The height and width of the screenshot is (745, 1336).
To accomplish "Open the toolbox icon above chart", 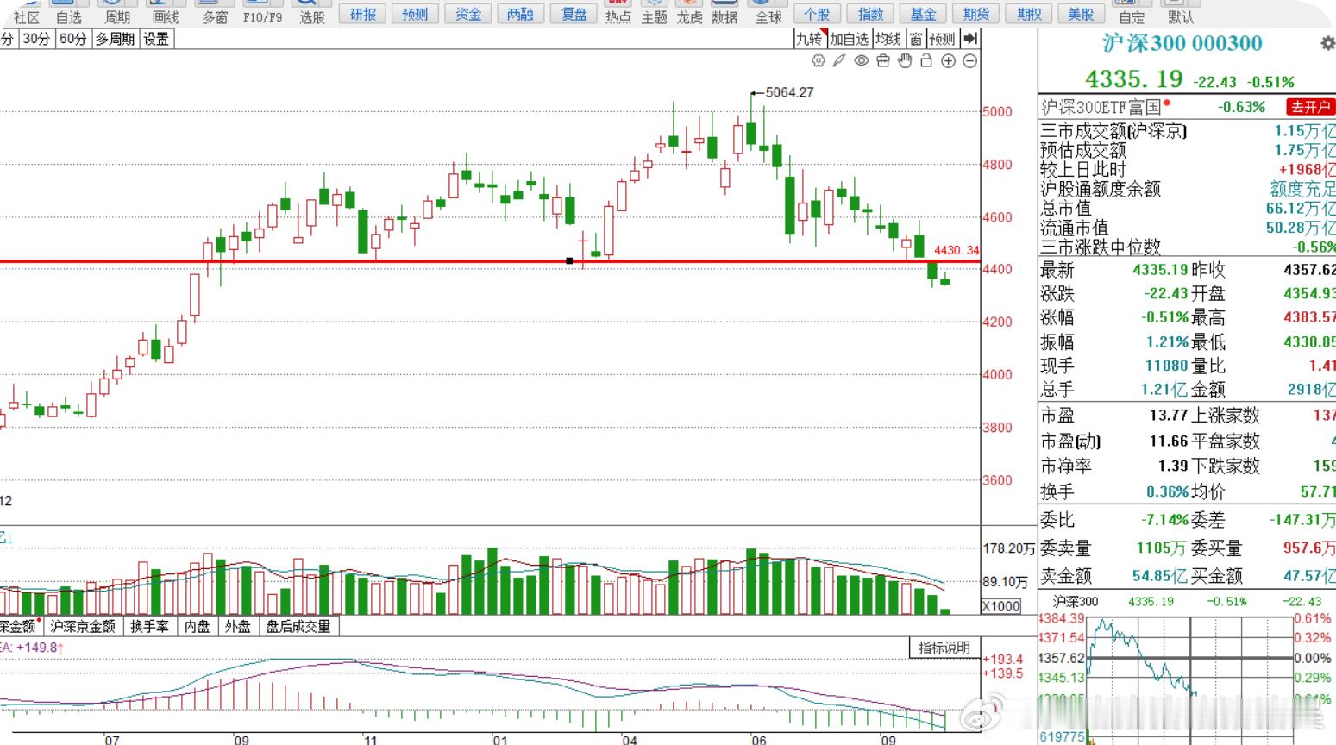I will tap(882, 61).
